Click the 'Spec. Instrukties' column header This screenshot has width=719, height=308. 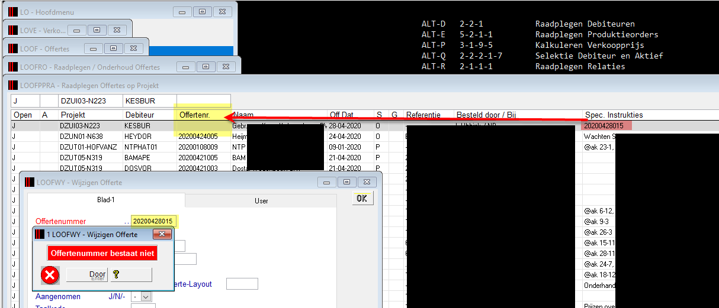tap(650, 115)
